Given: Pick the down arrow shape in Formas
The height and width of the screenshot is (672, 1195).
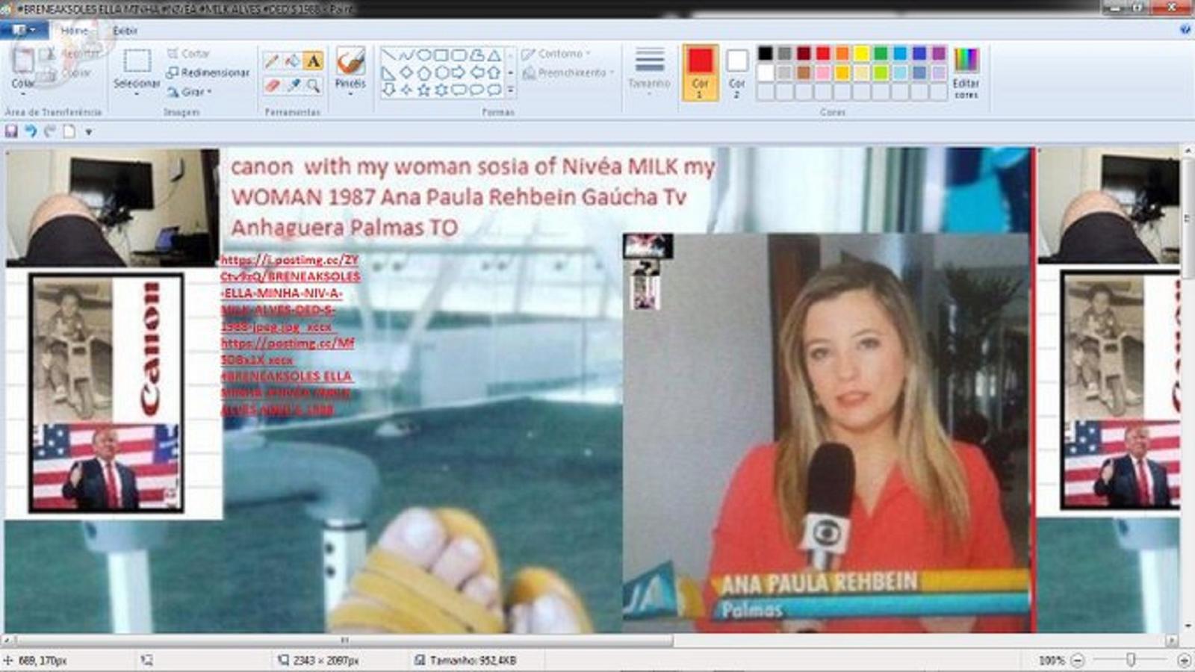Looking at the screenshot, I should pyautogui.click(x=388, y=90).
